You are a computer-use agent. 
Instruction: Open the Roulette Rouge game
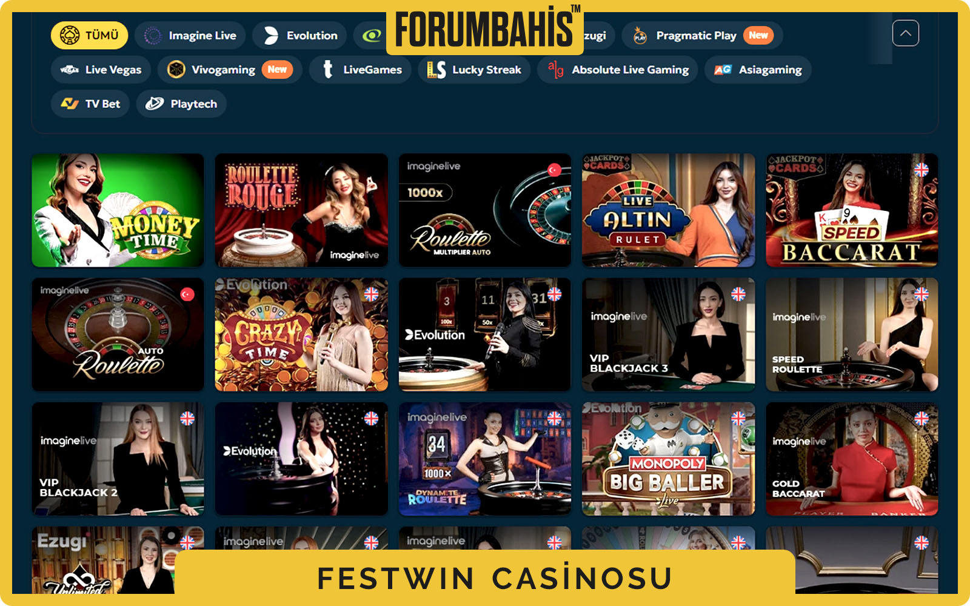pyautogui.click(x=301, y=210)
